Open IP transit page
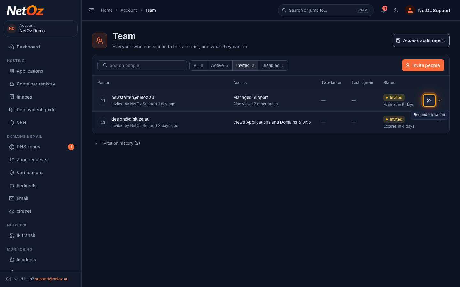460x287 pixels. pyautogui.click(x=41, y=235)
